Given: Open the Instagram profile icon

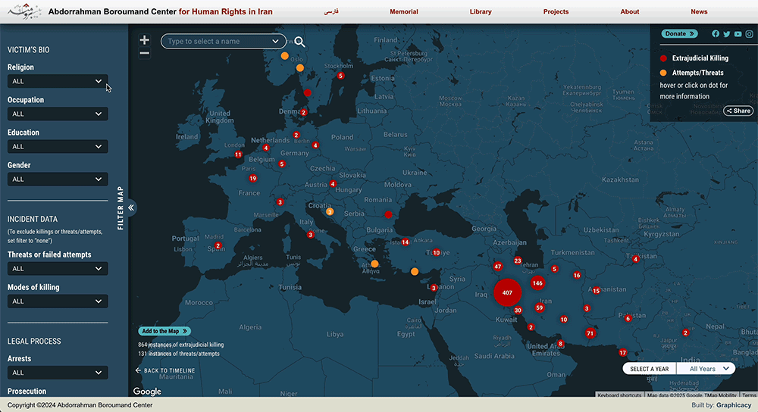Looking at the screenshot, I should pyautogui.click(x=749, y=34).
